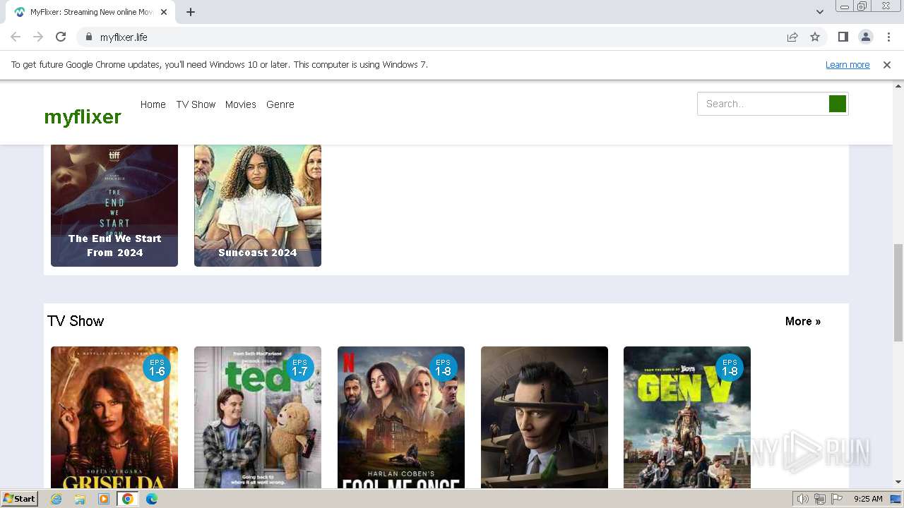Dismiss the Chrome update notification bar
The height and width of the screenshot is (508, 904).
pos(887,65)
